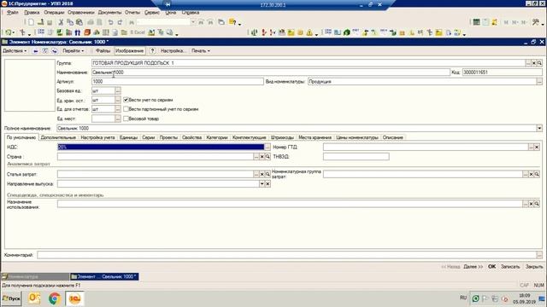
Task: Switch to the Цены номенклатуры tab
Action: coord(357,138)
